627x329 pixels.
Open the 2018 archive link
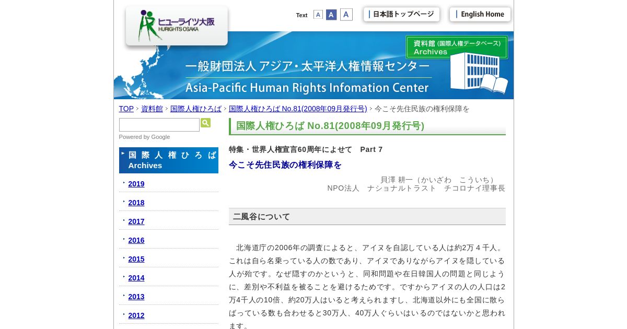(x=136, y=203)
